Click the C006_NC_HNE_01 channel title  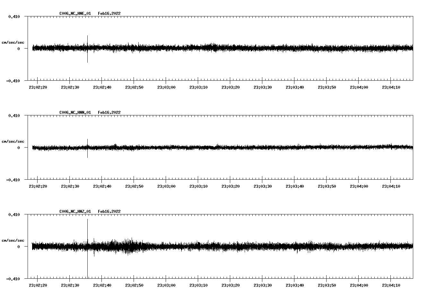75,14
